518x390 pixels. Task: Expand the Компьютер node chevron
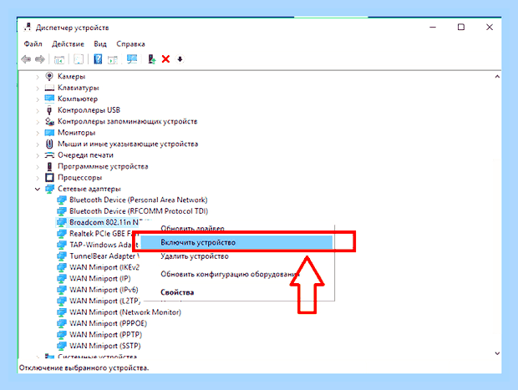click(38, 99)
